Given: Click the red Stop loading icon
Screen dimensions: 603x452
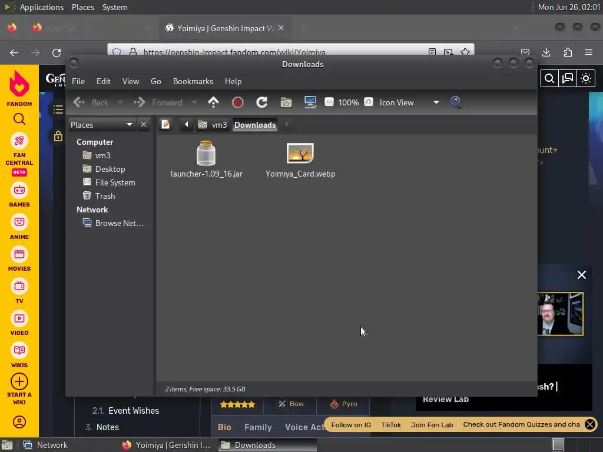Looking at the screenshot, I should point(238,102).
